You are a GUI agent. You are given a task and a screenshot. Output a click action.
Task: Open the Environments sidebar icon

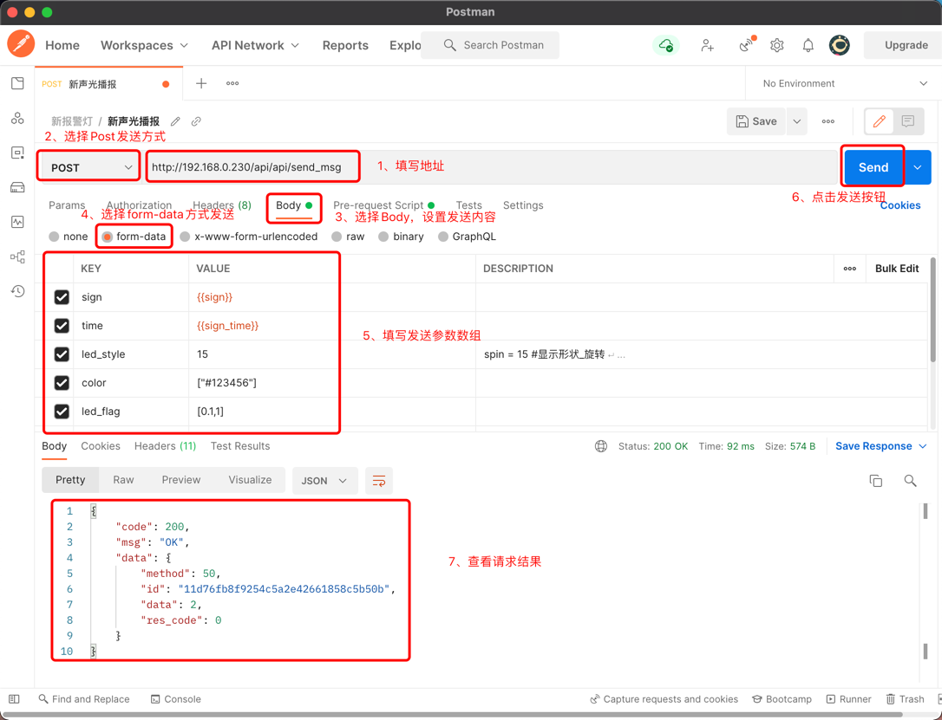coord(17,153)
